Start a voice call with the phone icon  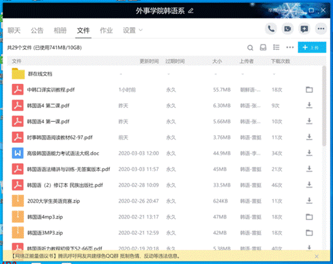pos(271,28)
